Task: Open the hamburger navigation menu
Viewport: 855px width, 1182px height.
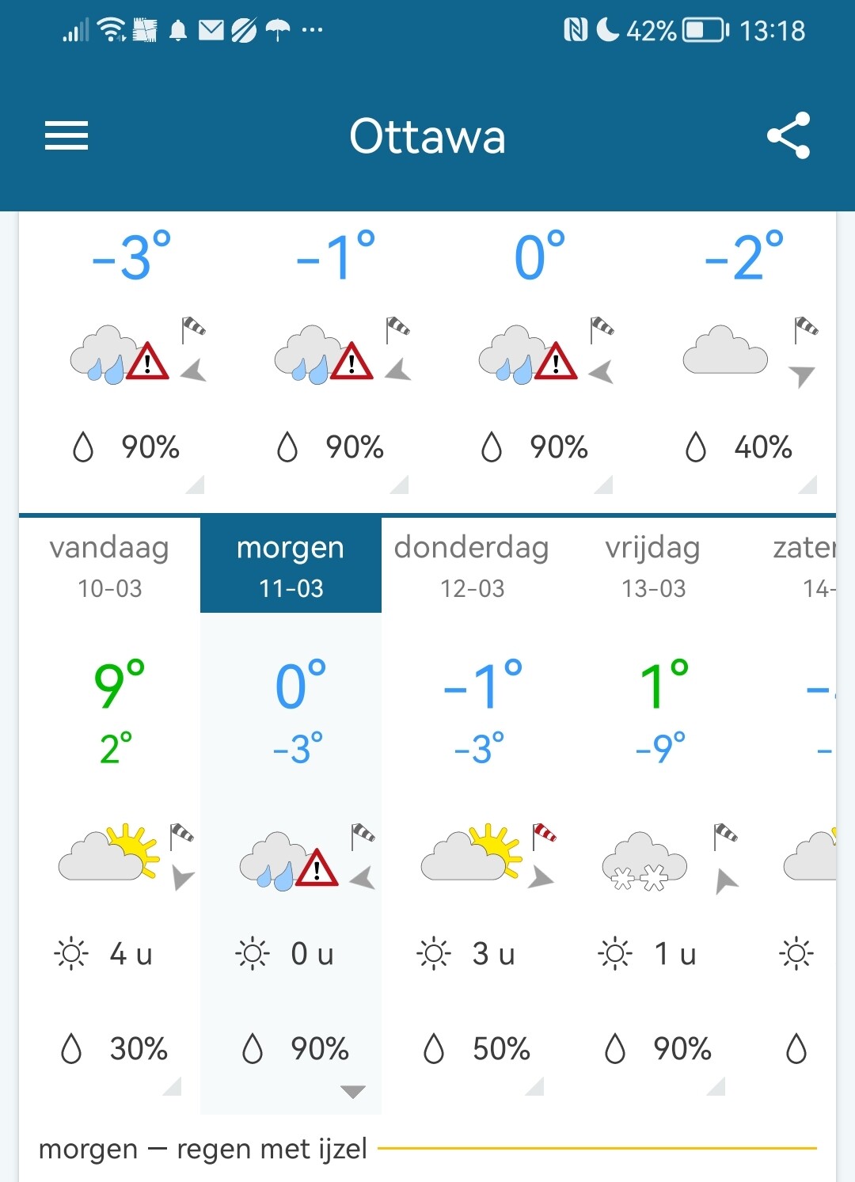Action: tap(66, 135)
